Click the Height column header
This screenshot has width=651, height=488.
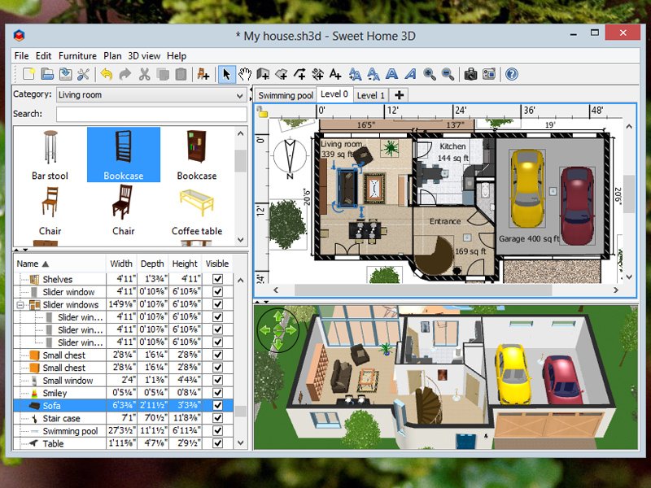point(185,264)
